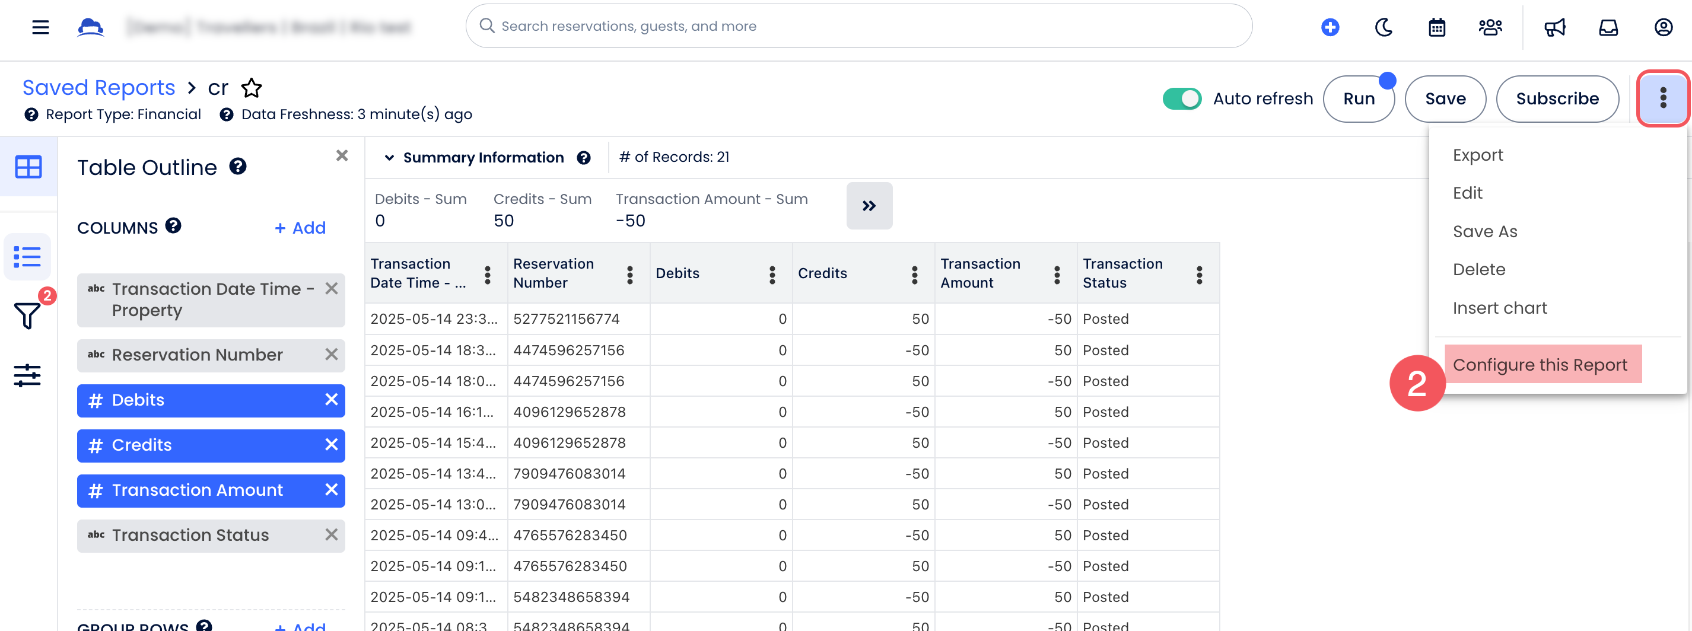Open the inbox tray icon

pos(1608,27)
